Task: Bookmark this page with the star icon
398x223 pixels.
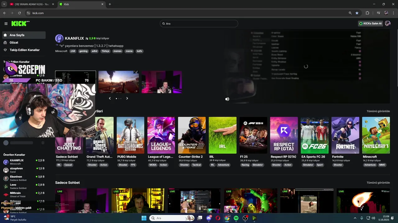Action: (357, 13)
